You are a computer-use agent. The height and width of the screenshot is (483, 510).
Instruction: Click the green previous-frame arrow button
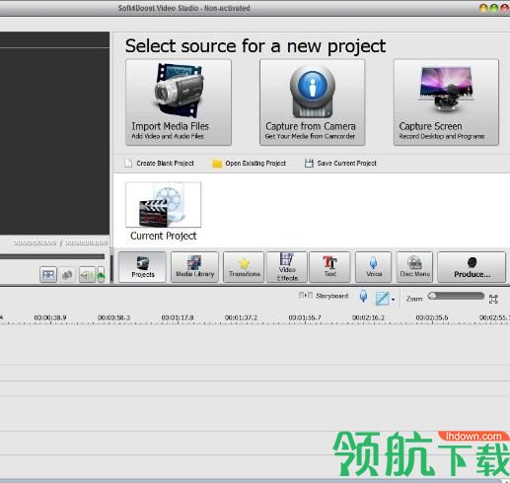pos(87,274)
